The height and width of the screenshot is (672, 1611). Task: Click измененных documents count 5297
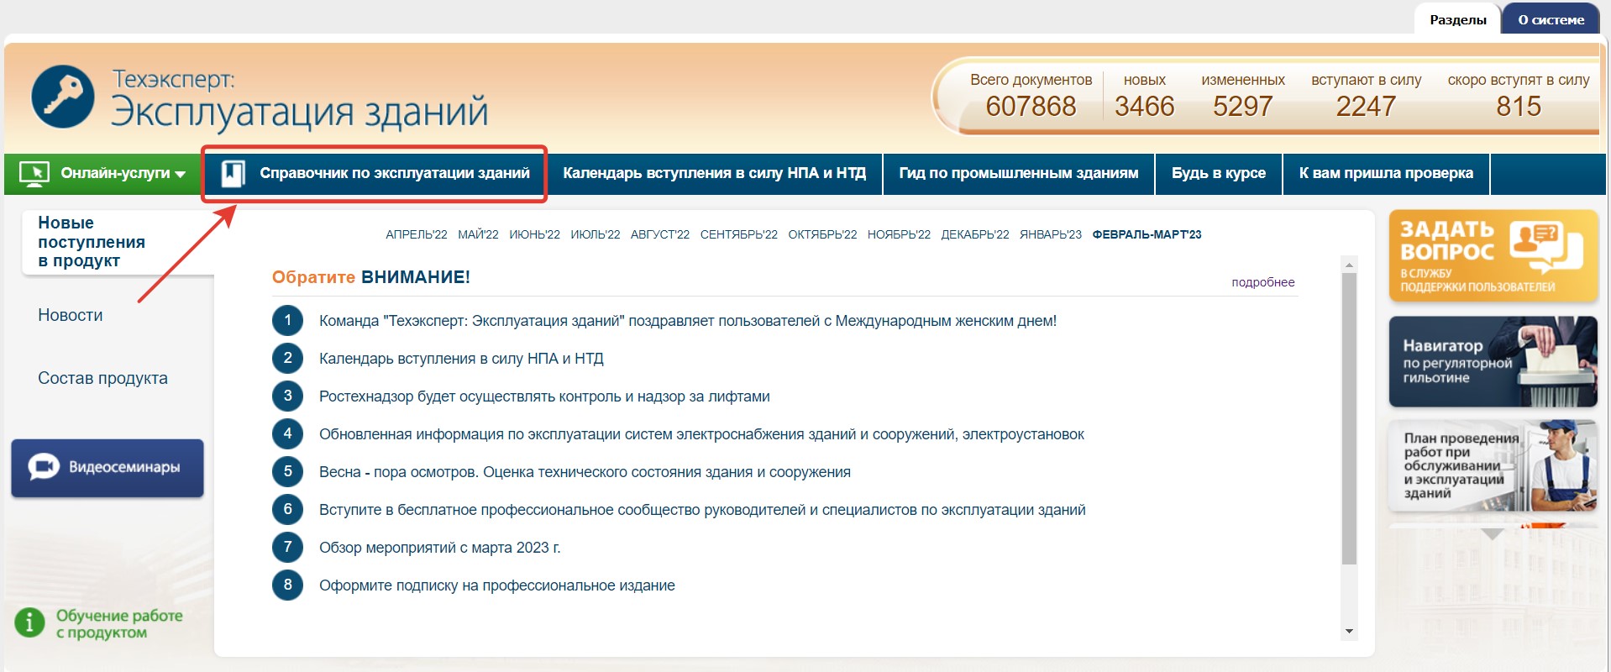1242,107
